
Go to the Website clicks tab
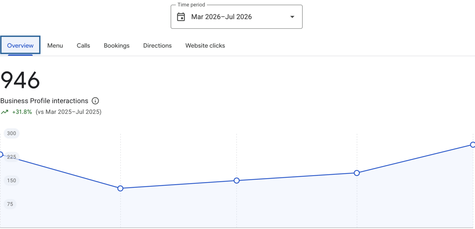coord(205,46)
